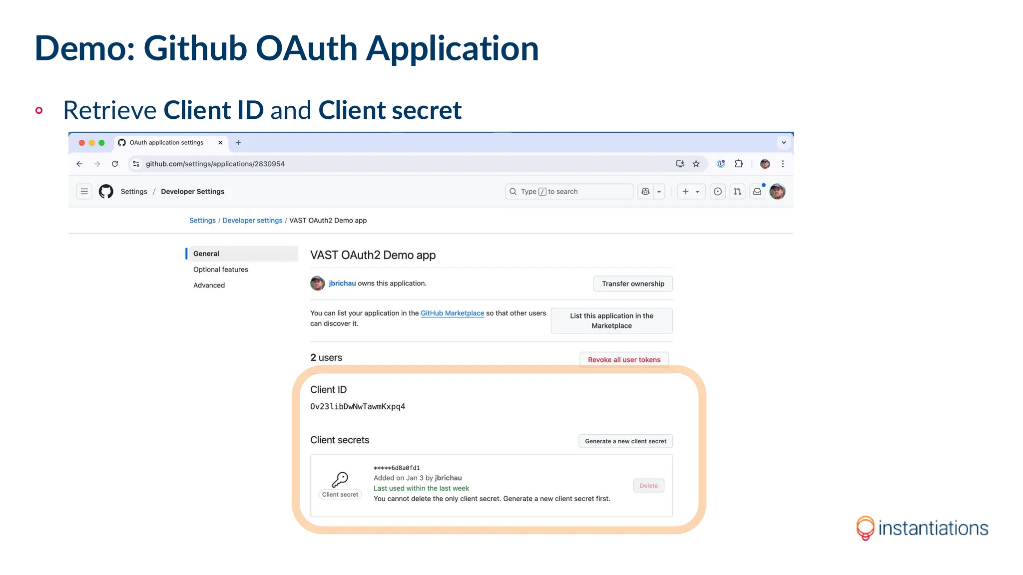Screen dimensions: 1023x575
Task: Open GitHub Copilot chat icon
Action: click(645, 192)
